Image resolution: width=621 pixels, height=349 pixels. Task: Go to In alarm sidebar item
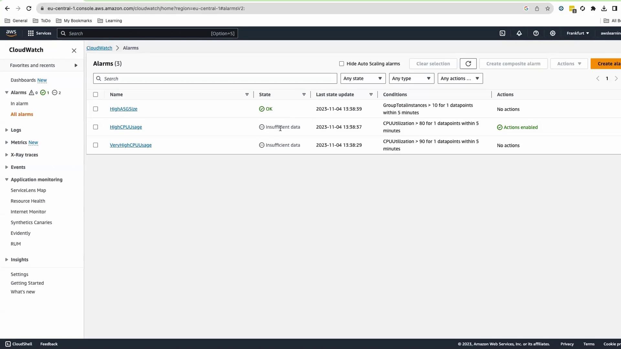pos(19,103)
